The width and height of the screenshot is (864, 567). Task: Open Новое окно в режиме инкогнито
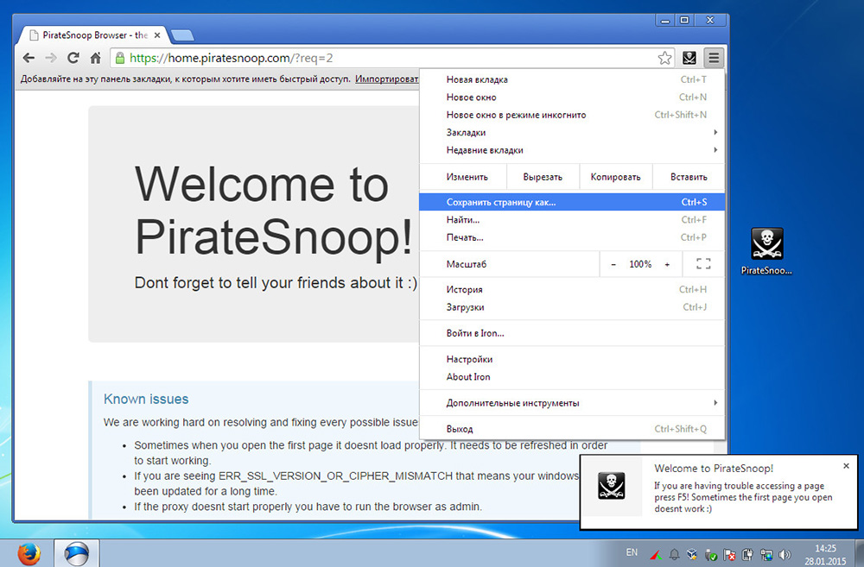[x=572, y=115]
